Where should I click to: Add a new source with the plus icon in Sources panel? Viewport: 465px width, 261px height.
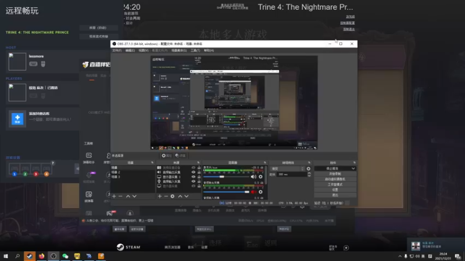point(159,196)
